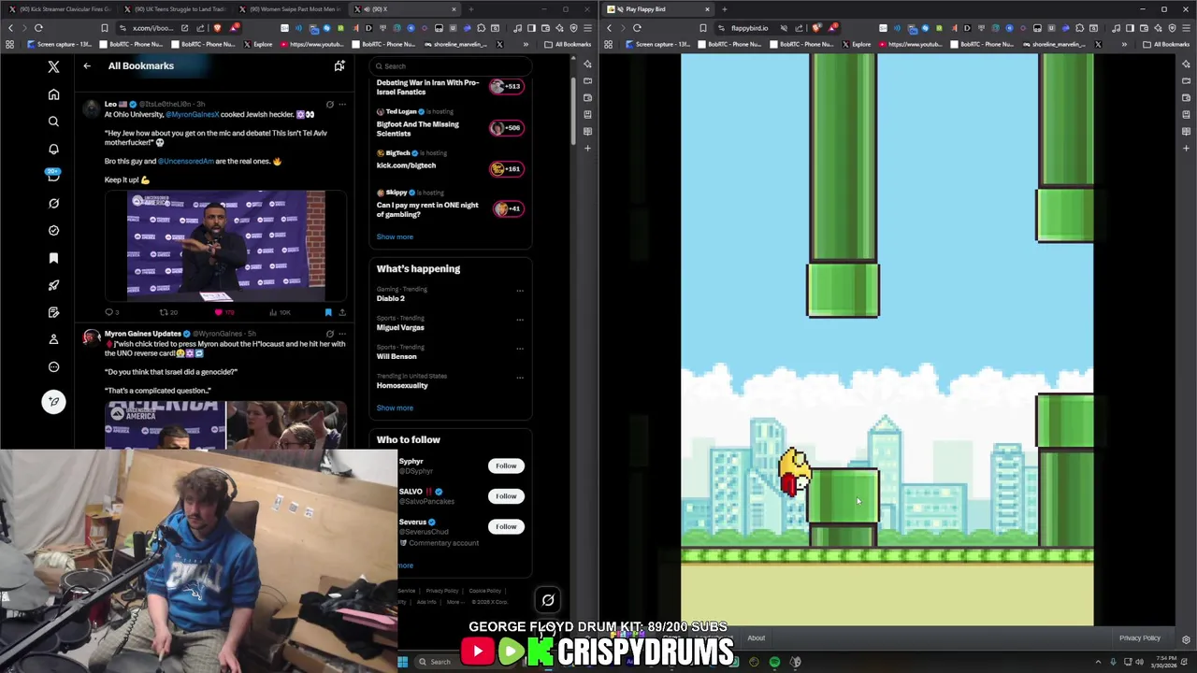Follow the Syphyr account

click(506, 465)
